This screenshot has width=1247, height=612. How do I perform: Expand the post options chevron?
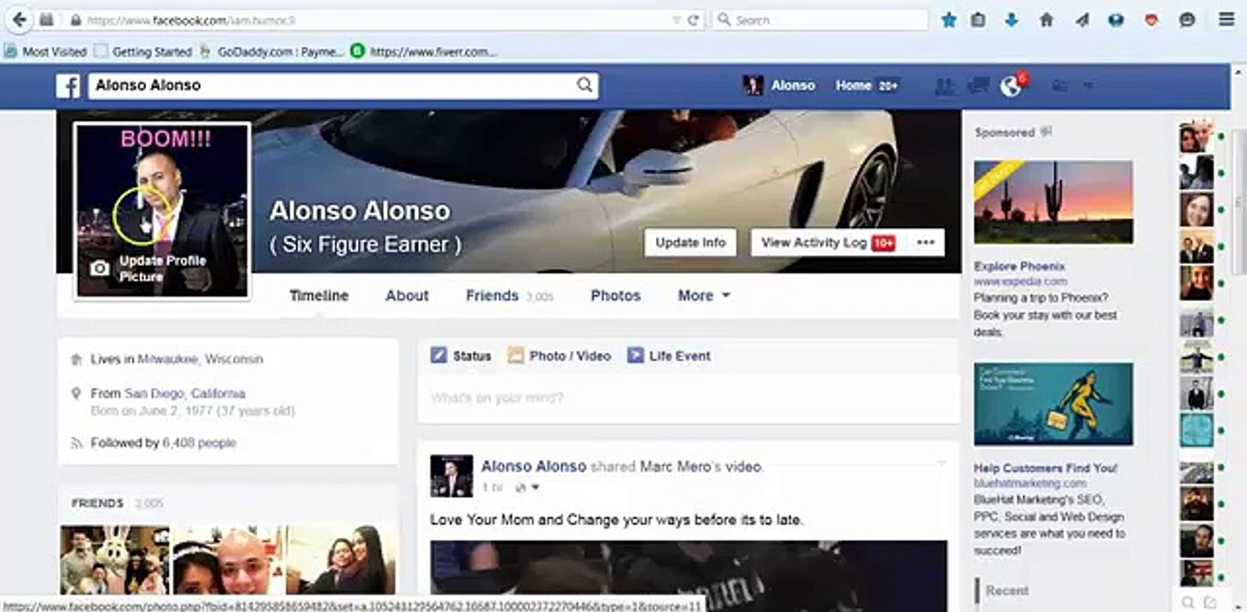click(941, 463)
